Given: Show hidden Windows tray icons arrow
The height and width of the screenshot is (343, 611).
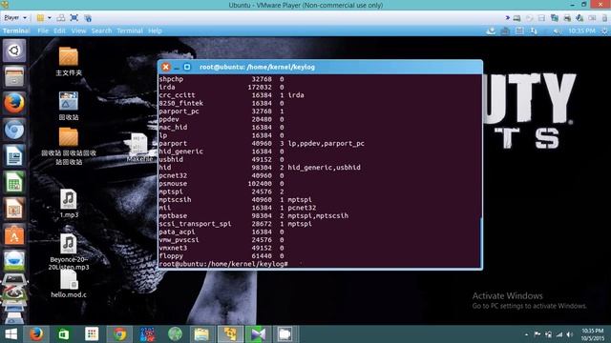Looking at the screenshot, I should pos(526,334).
